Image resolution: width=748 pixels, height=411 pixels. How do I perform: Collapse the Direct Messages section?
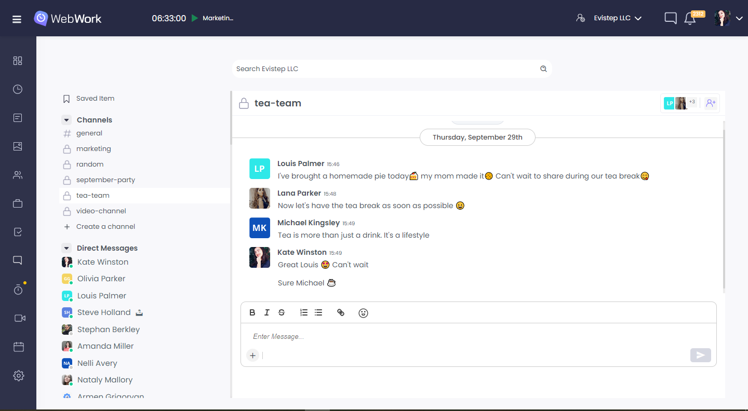(66, 248)
